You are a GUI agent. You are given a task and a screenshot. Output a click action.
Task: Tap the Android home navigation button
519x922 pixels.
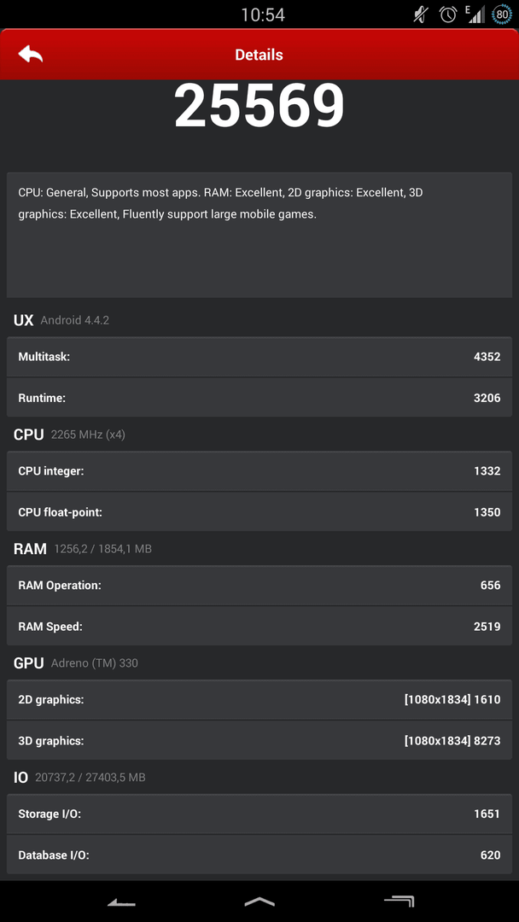(259, 901)
